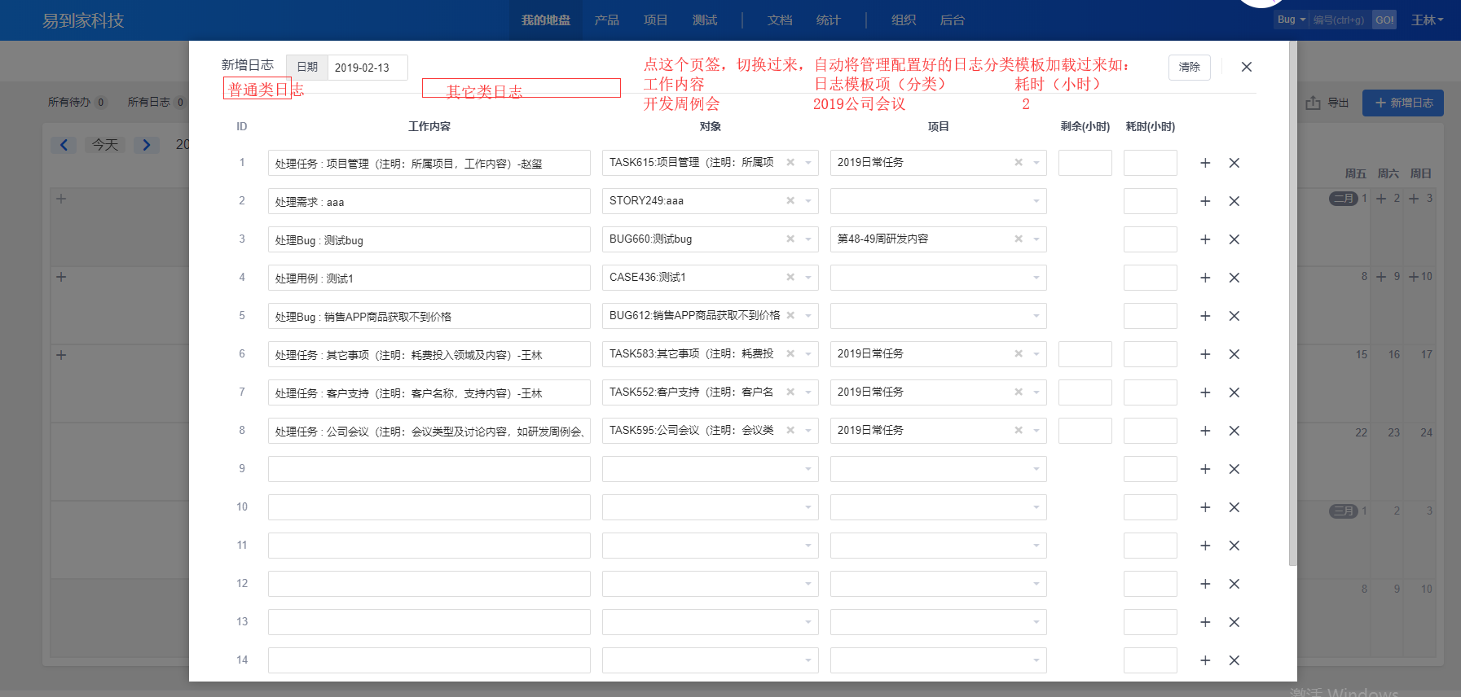Click the plus icon in row 1
1461x697 pixels.
coord(1205,163)
